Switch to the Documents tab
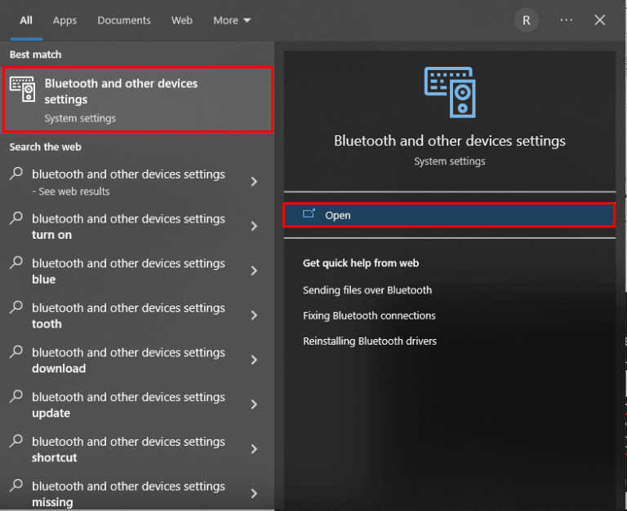The width and height of the screenshot is (627, 511). [124, 20]
